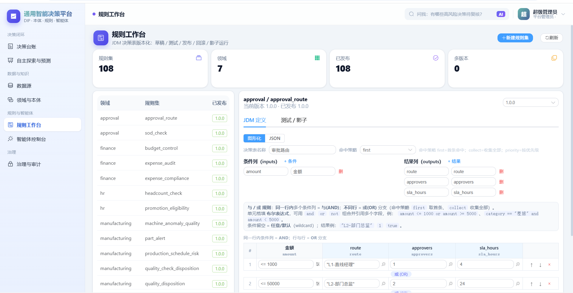Add an output with '+ 结果'
Screen dimensions: 573x293
click(454, 161)
